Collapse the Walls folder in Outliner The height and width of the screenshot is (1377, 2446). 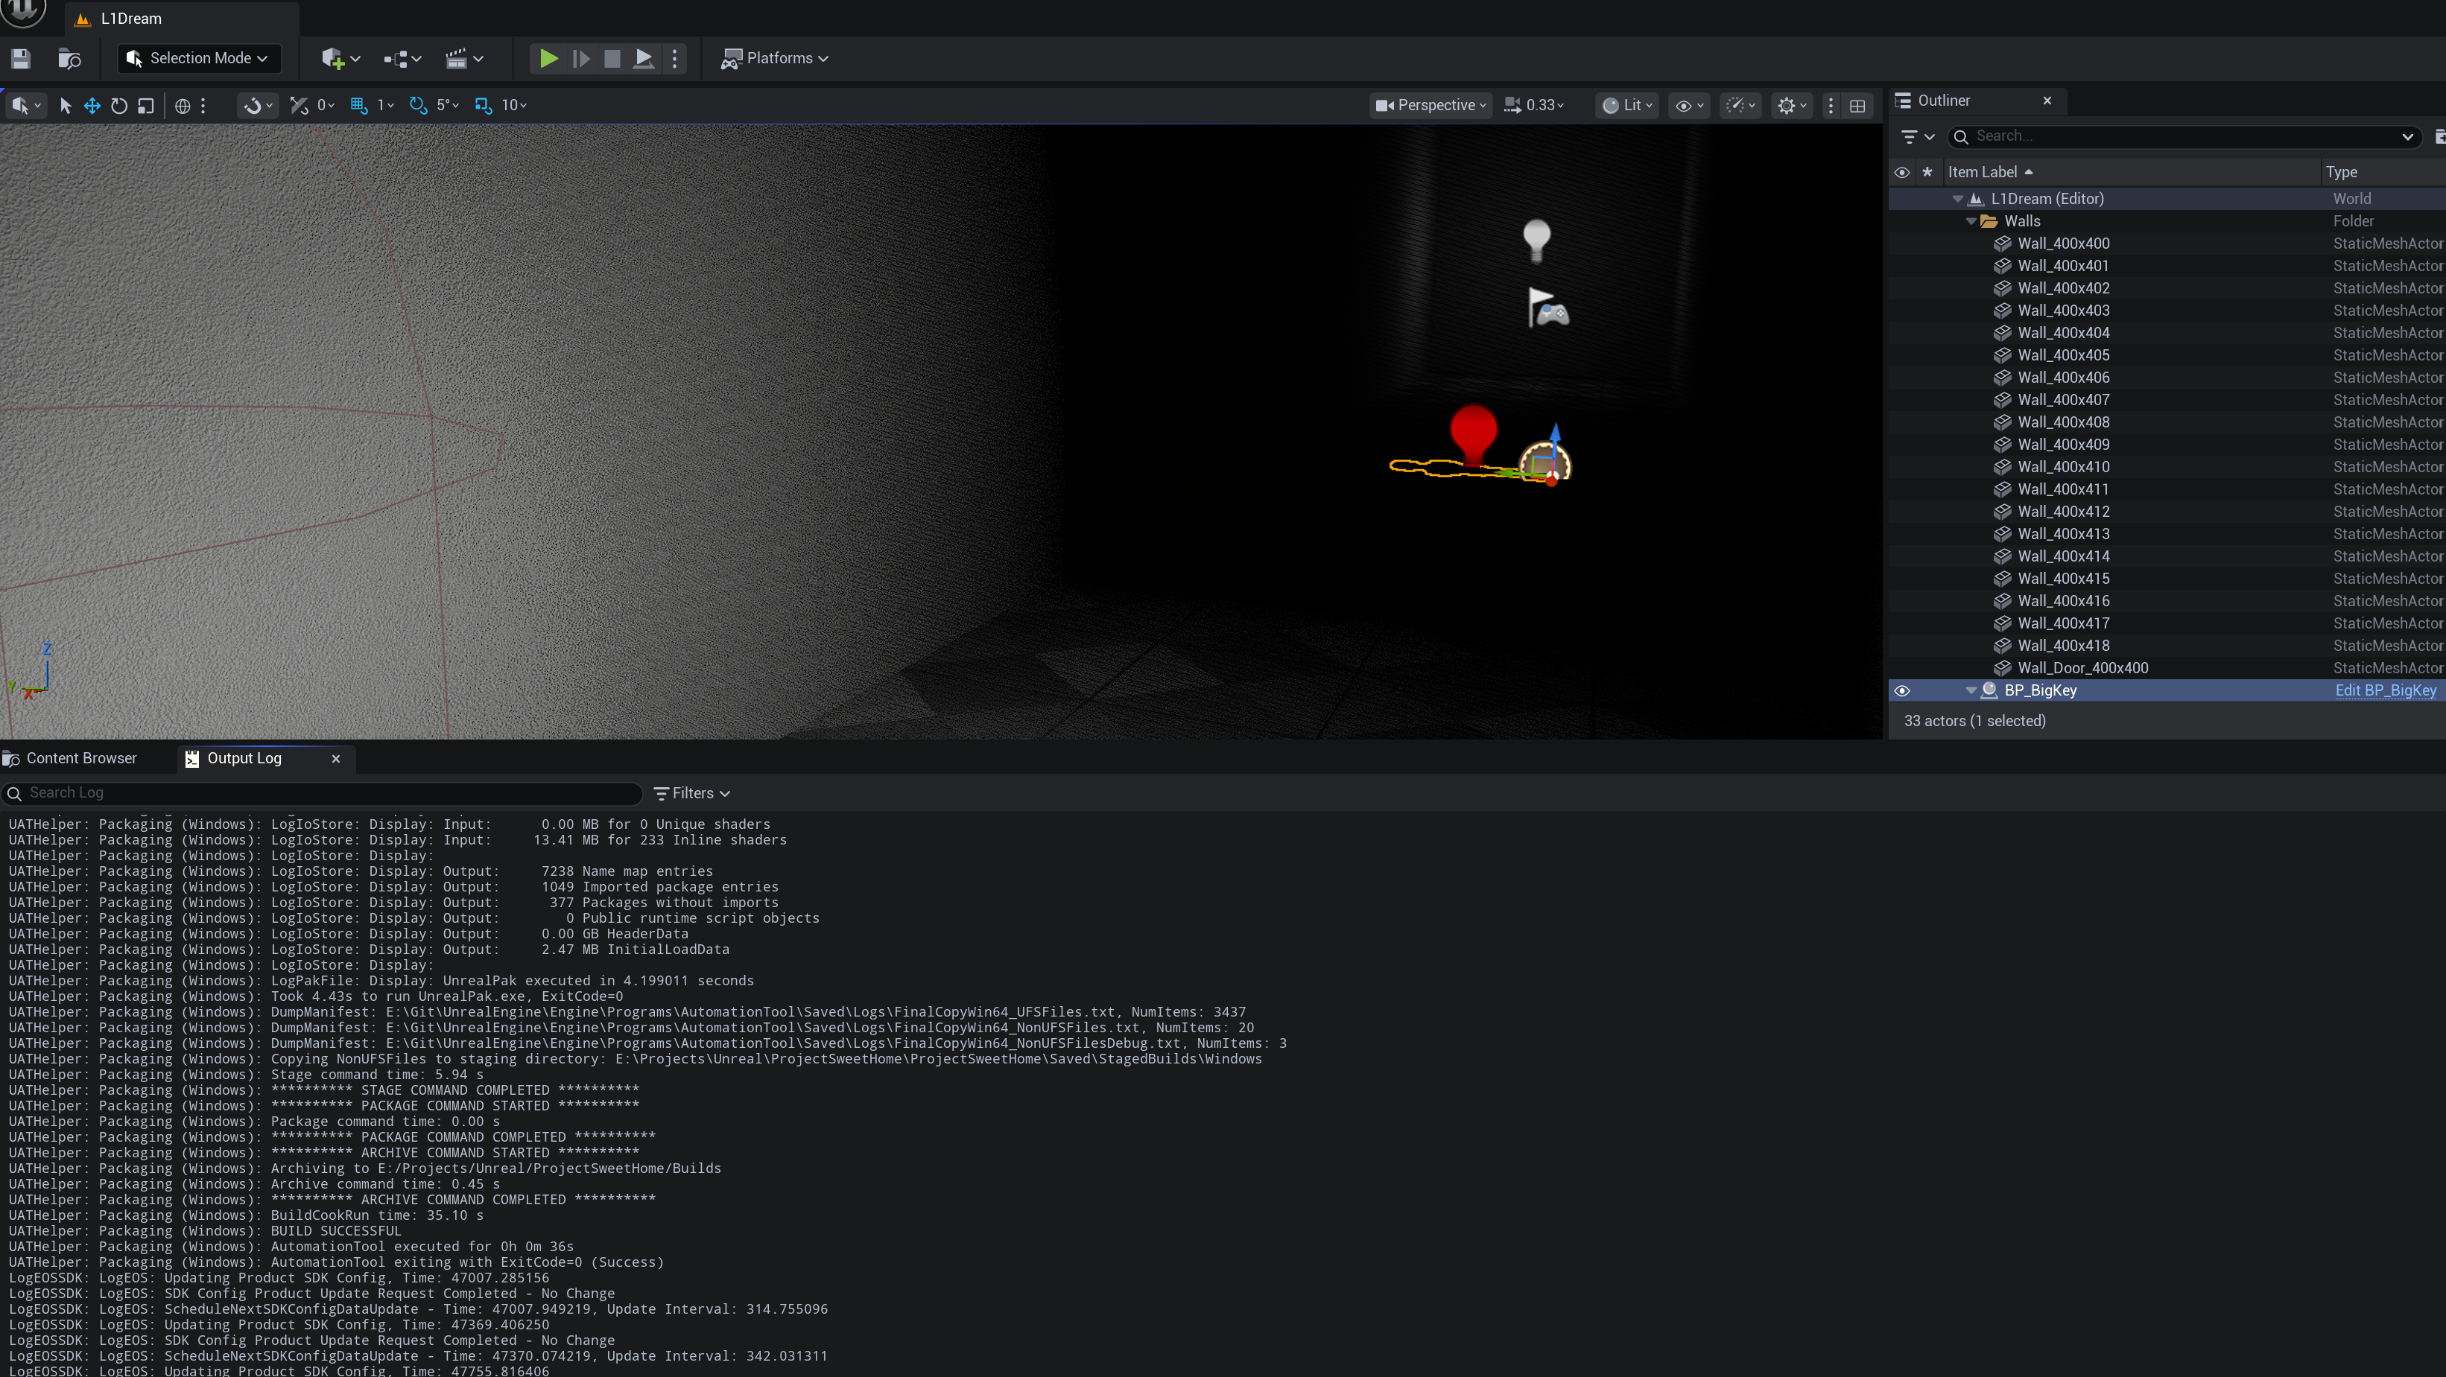[1971, 221]
